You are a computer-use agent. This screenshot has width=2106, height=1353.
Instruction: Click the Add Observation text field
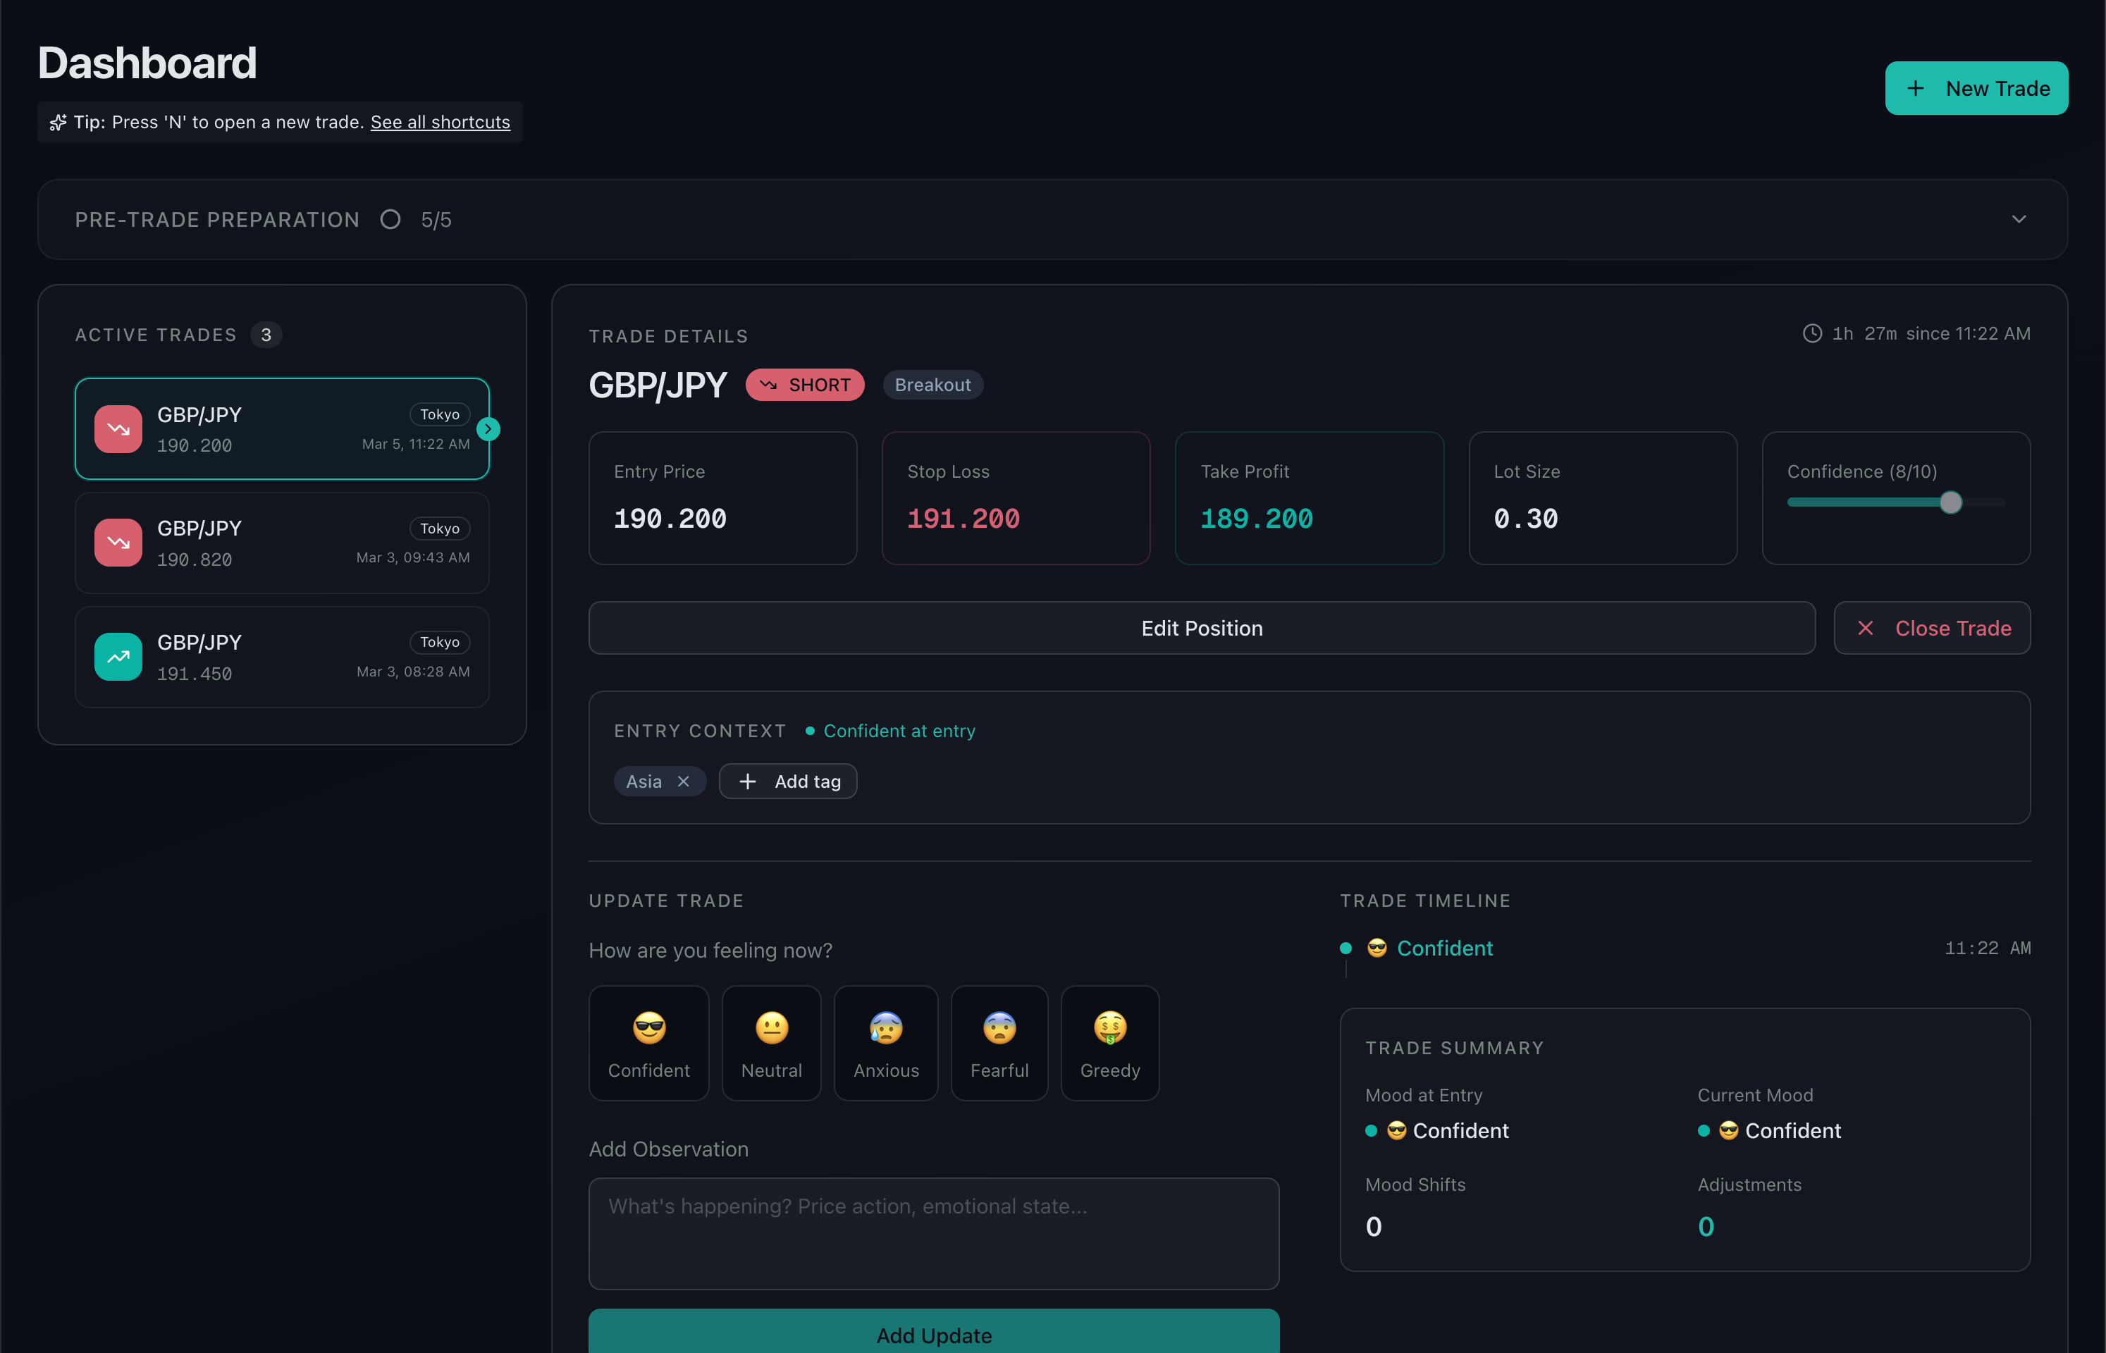(934, 1233)
